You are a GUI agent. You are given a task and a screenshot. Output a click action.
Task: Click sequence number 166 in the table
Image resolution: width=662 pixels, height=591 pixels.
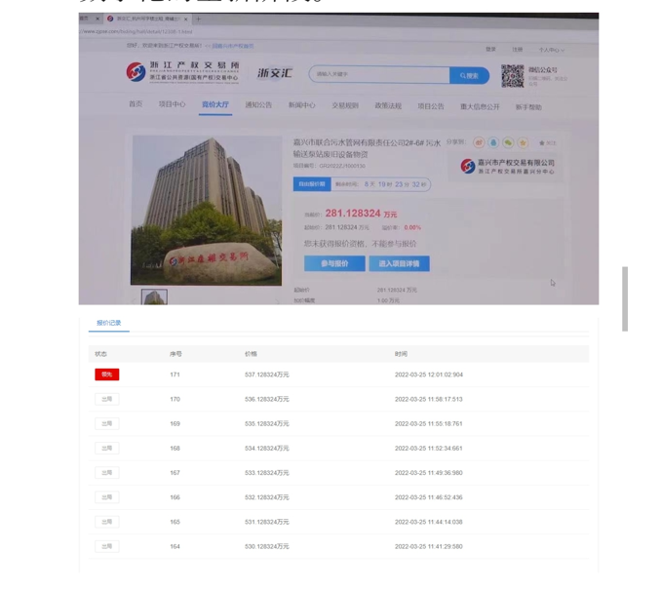[x=175, y=497]
